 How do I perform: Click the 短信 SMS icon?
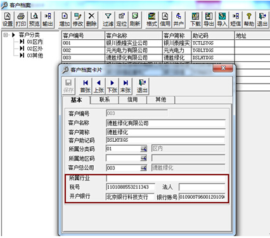(236, 20)
